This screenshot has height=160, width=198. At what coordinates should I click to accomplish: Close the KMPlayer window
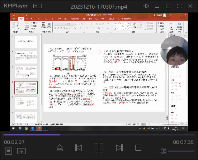190,6
